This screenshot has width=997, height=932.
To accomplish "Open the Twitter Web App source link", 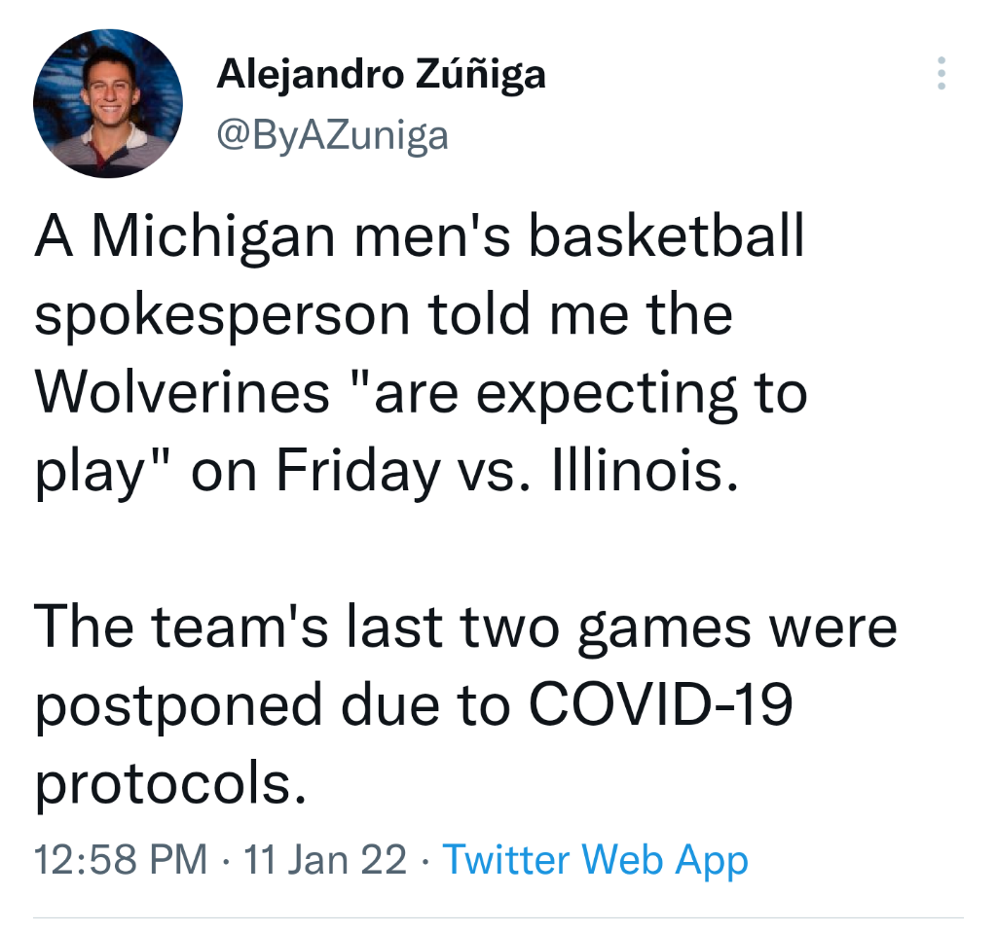I will [595, 860].
